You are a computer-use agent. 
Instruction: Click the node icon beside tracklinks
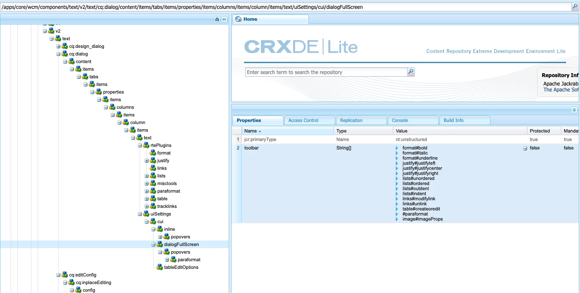click(153, 206)
